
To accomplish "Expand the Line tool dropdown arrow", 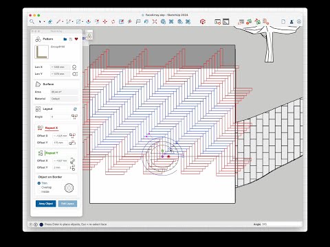I will point(63,22).
